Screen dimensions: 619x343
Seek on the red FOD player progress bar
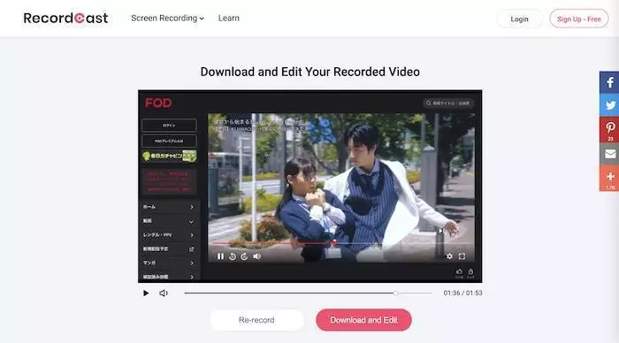click(x=341, y=243)
